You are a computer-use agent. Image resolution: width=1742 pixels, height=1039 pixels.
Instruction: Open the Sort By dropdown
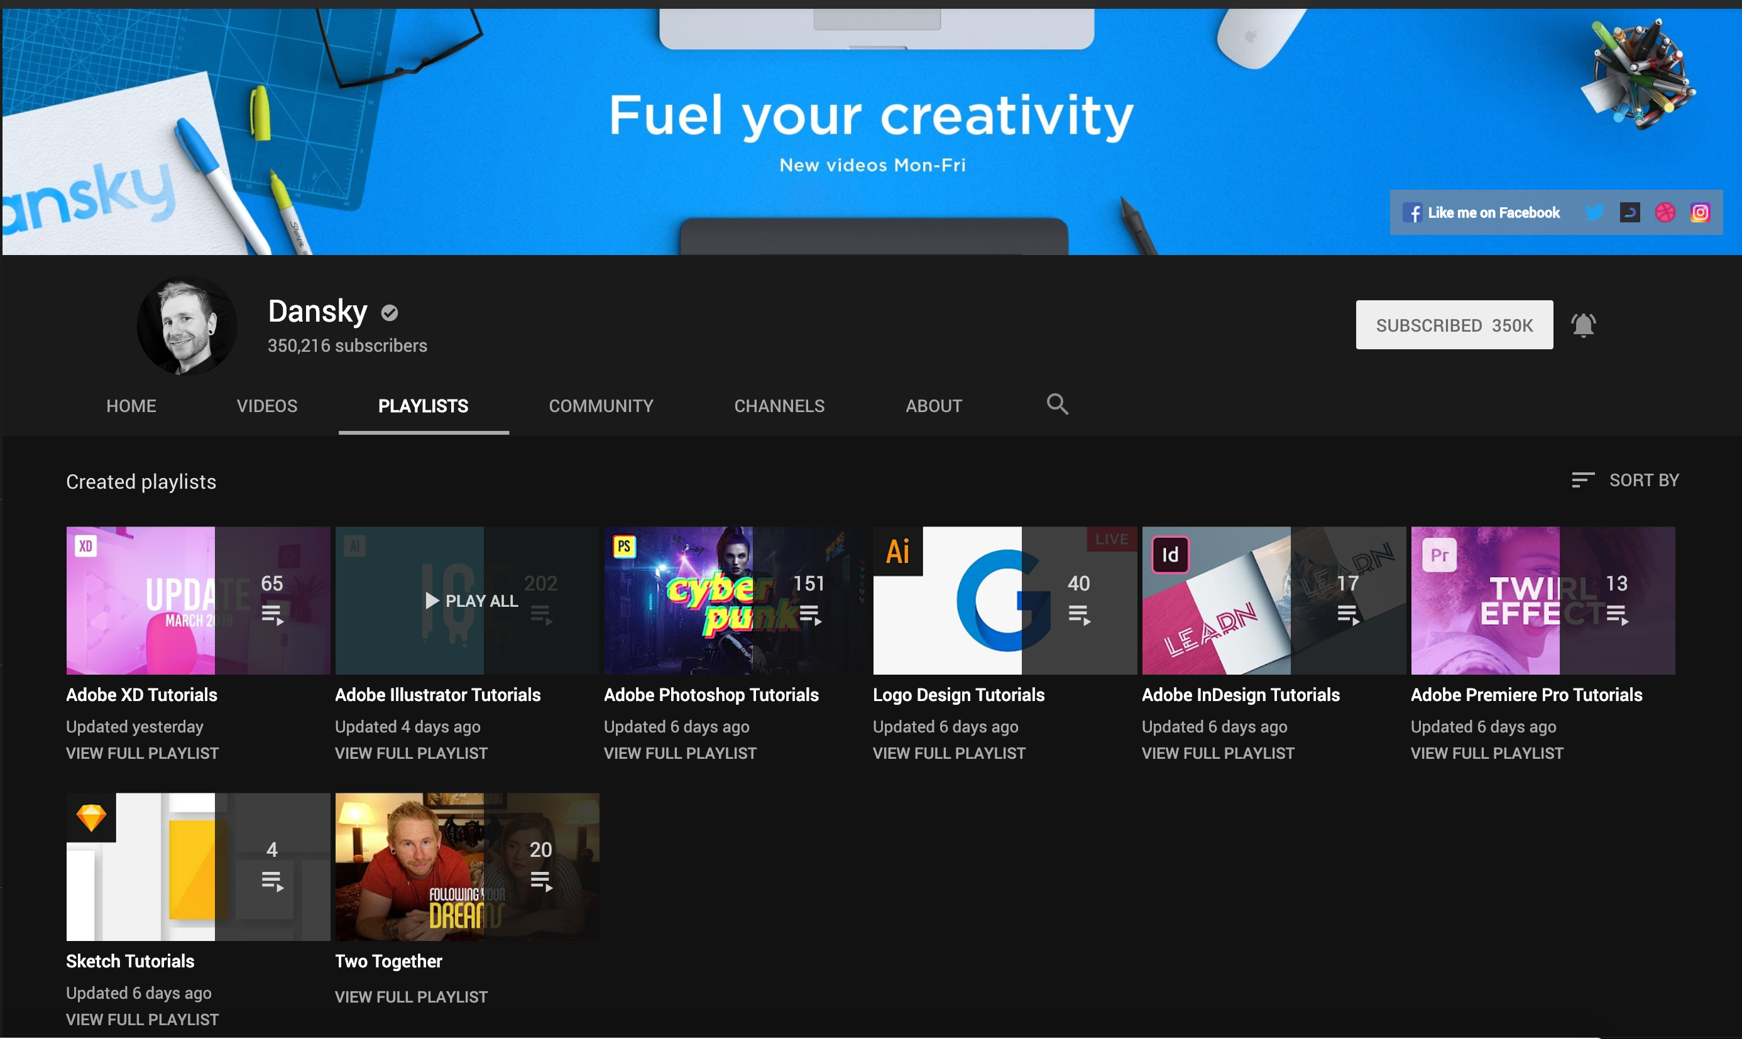coord(1625,481)
